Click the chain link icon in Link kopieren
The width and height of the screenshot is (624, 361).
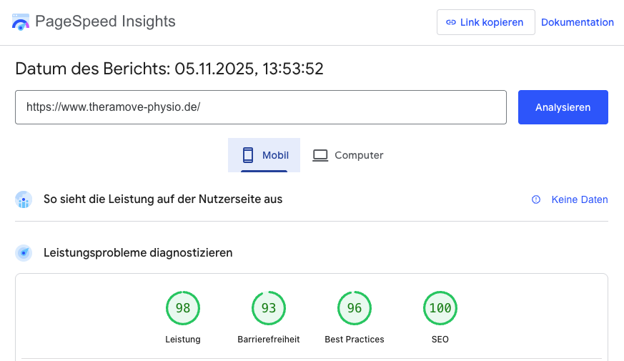[451, 22]
